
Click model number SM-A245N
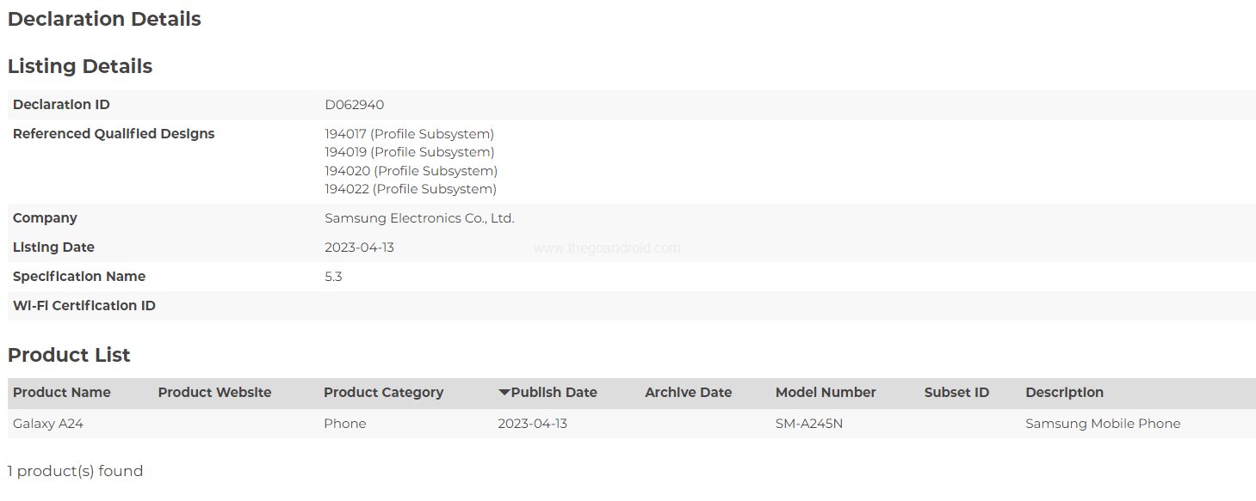tap(809, 424)
